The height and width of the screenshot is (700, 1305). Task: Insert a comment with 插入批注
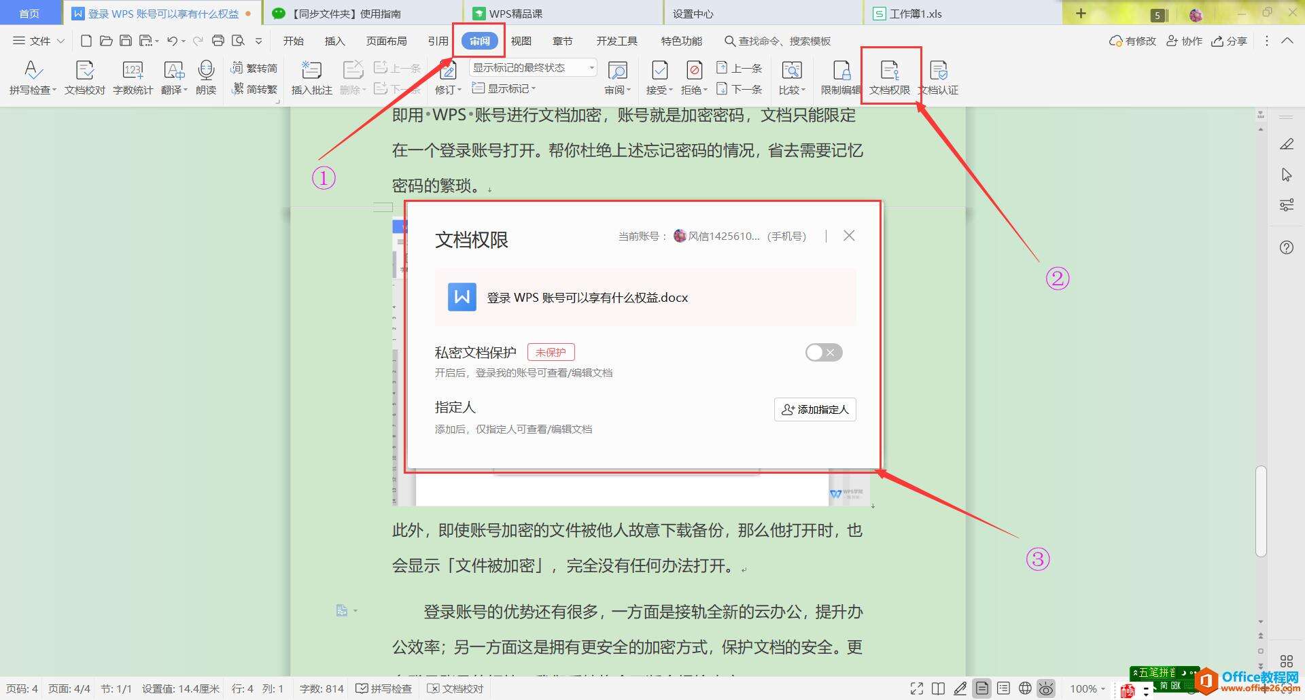point(311,77)
